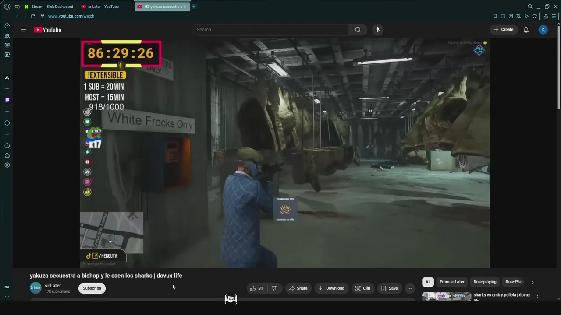Share this video
Viewport: 561px width, 315px height.
(x=298, y=288)
